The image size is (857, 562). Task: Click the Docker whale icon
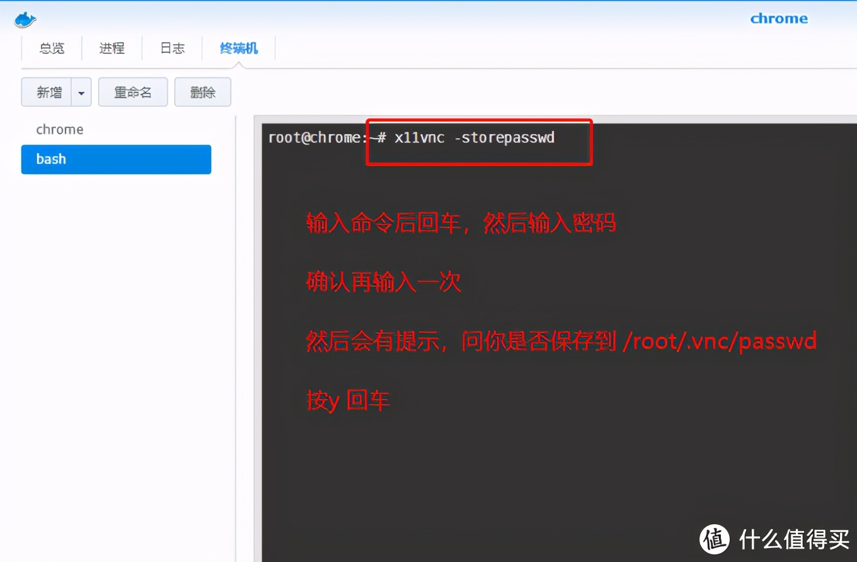(25, 20)
